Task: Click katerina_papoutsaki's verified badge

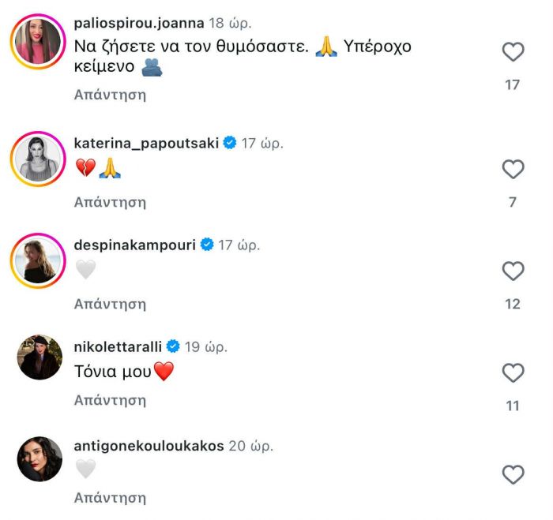Action: coord(230,143)
